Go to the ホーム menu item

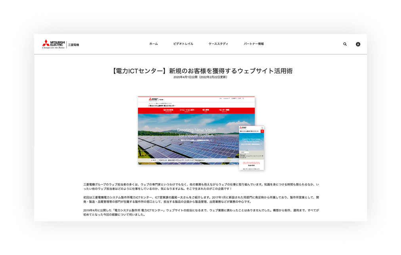pyautogui.click(x=153, y=44)
